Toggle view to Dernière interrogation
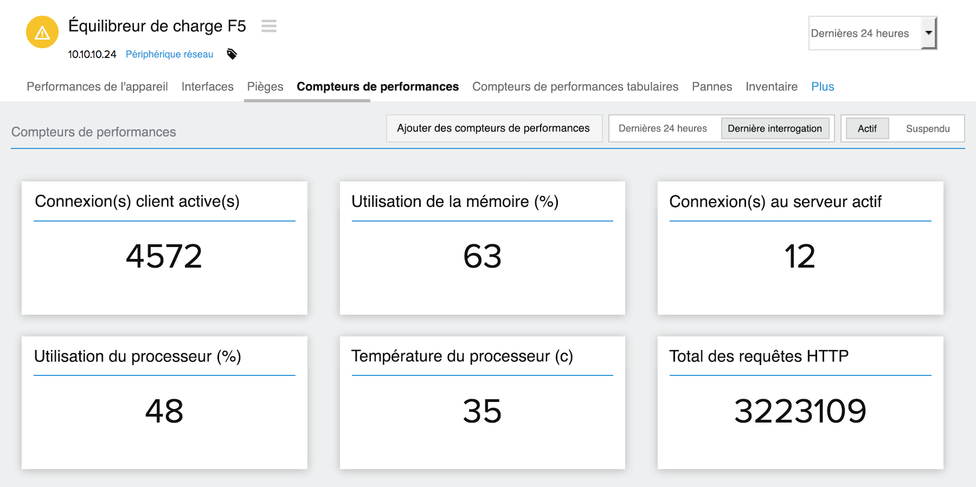 pos(775,128)
